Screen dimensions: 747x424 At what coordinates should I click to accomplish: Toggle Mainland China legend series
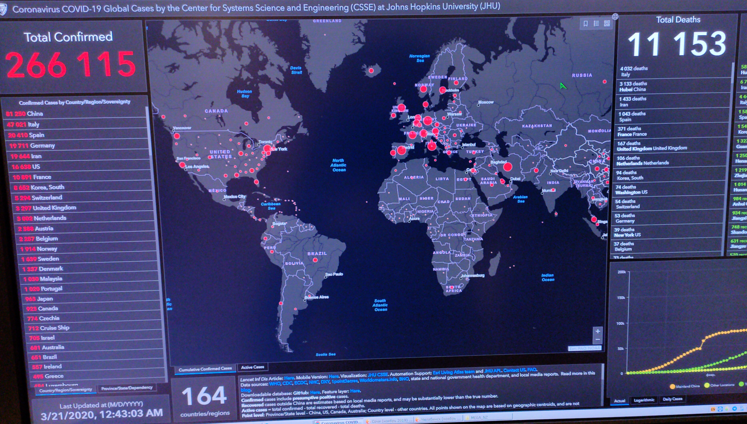coord(673,386)
